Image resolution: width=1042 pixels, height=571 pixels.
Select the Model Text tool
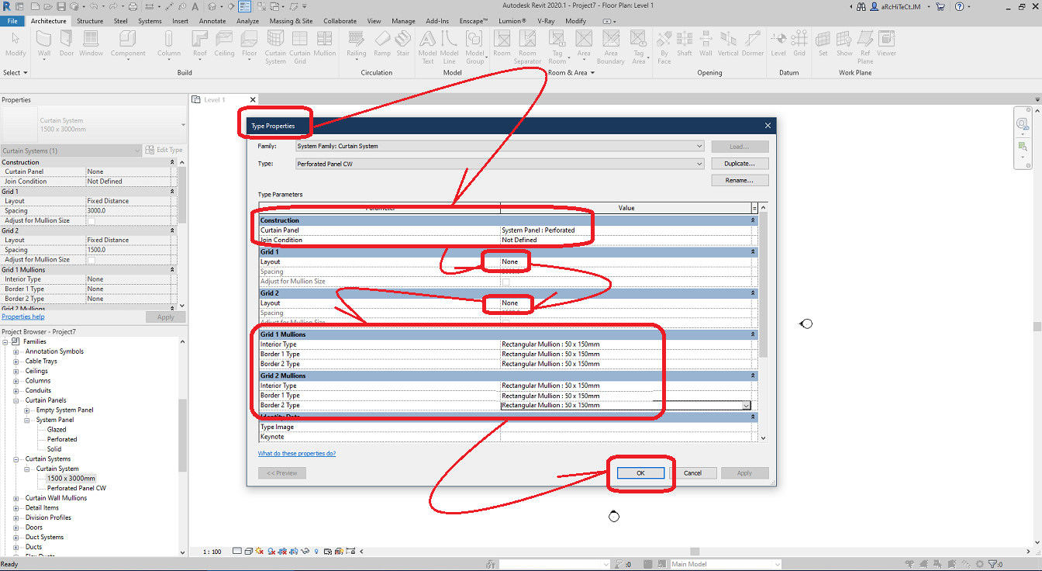[x=427, y=44]
